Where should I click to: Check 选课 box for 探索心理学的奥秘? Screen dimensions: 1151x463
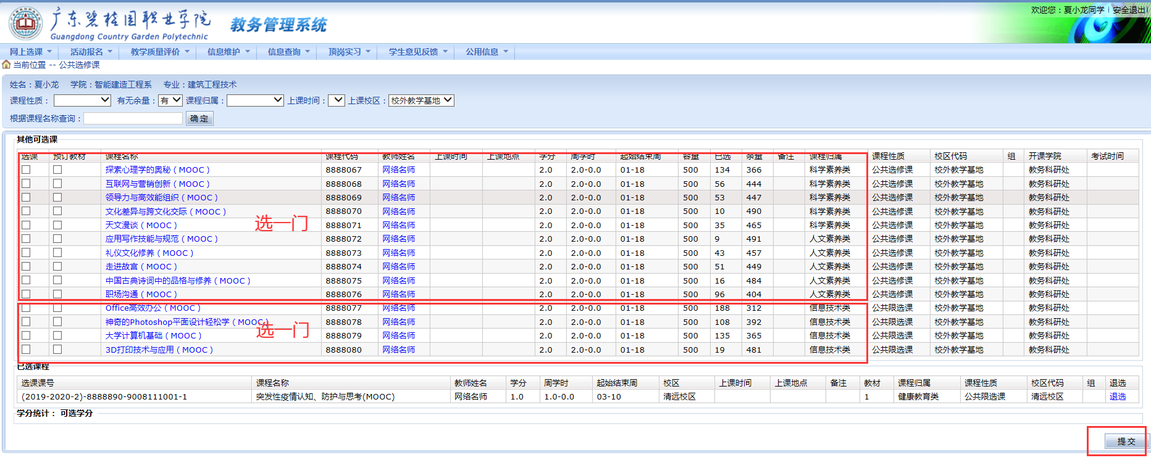[26, 170]
